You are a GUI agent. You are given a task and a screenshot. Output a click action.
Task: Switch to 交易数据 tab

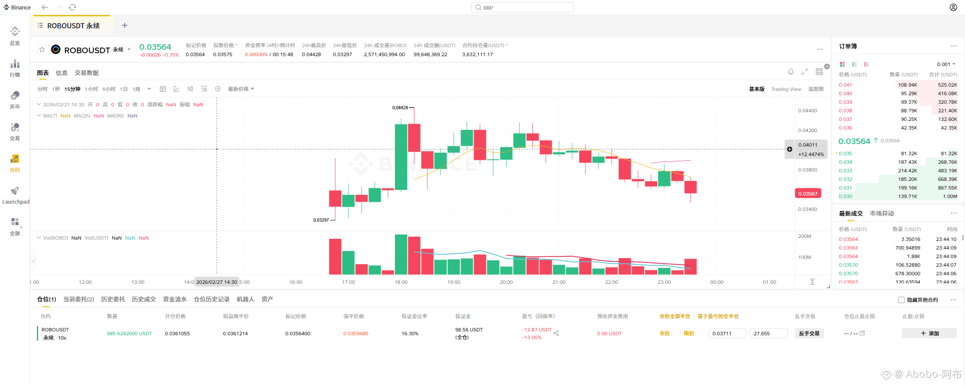click(x=87, y=73)
